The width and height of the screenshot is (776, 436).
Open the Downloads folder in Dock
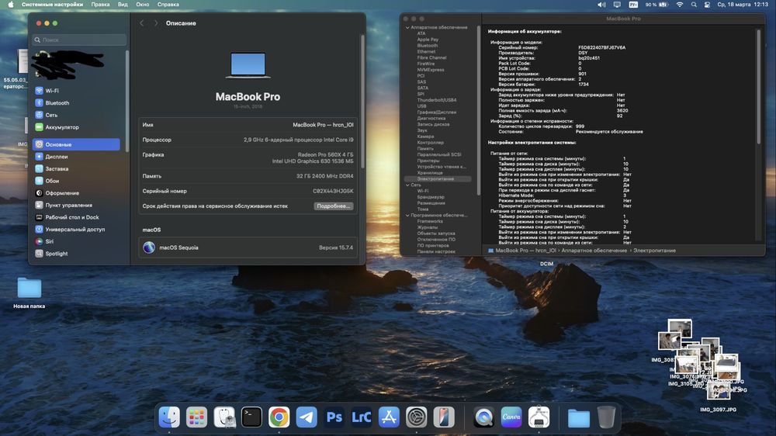click(579, 418)
